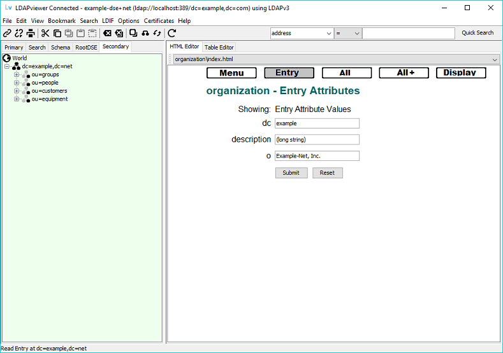Switch to the RootDSE tab
503x353 pixels.
[86, 47]
